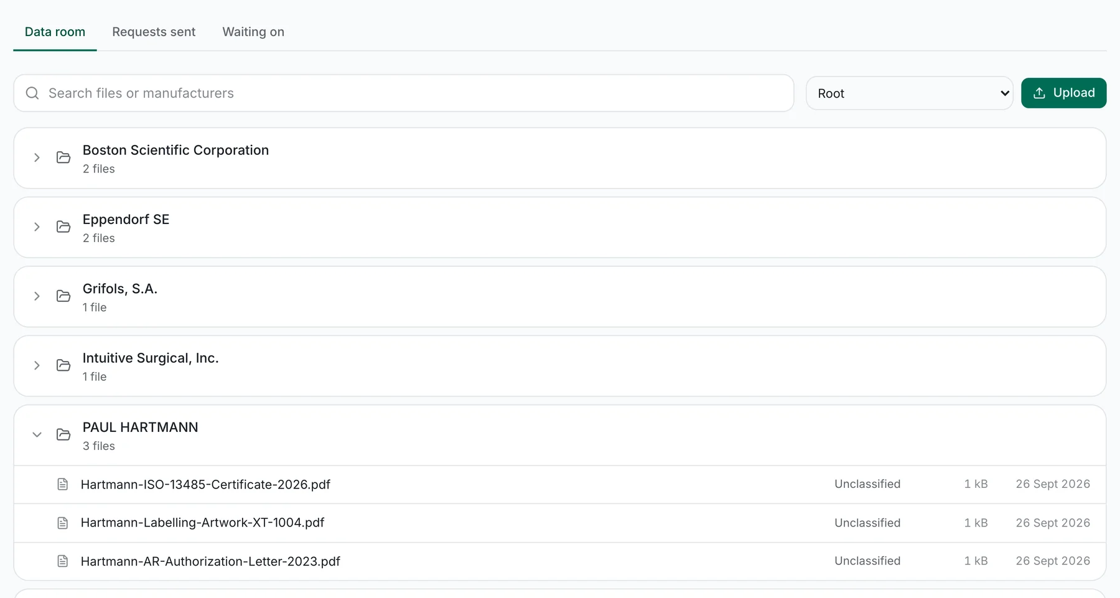Select PAUL HARTMANN folder name

pyautogui.click(x=141, y=427)
